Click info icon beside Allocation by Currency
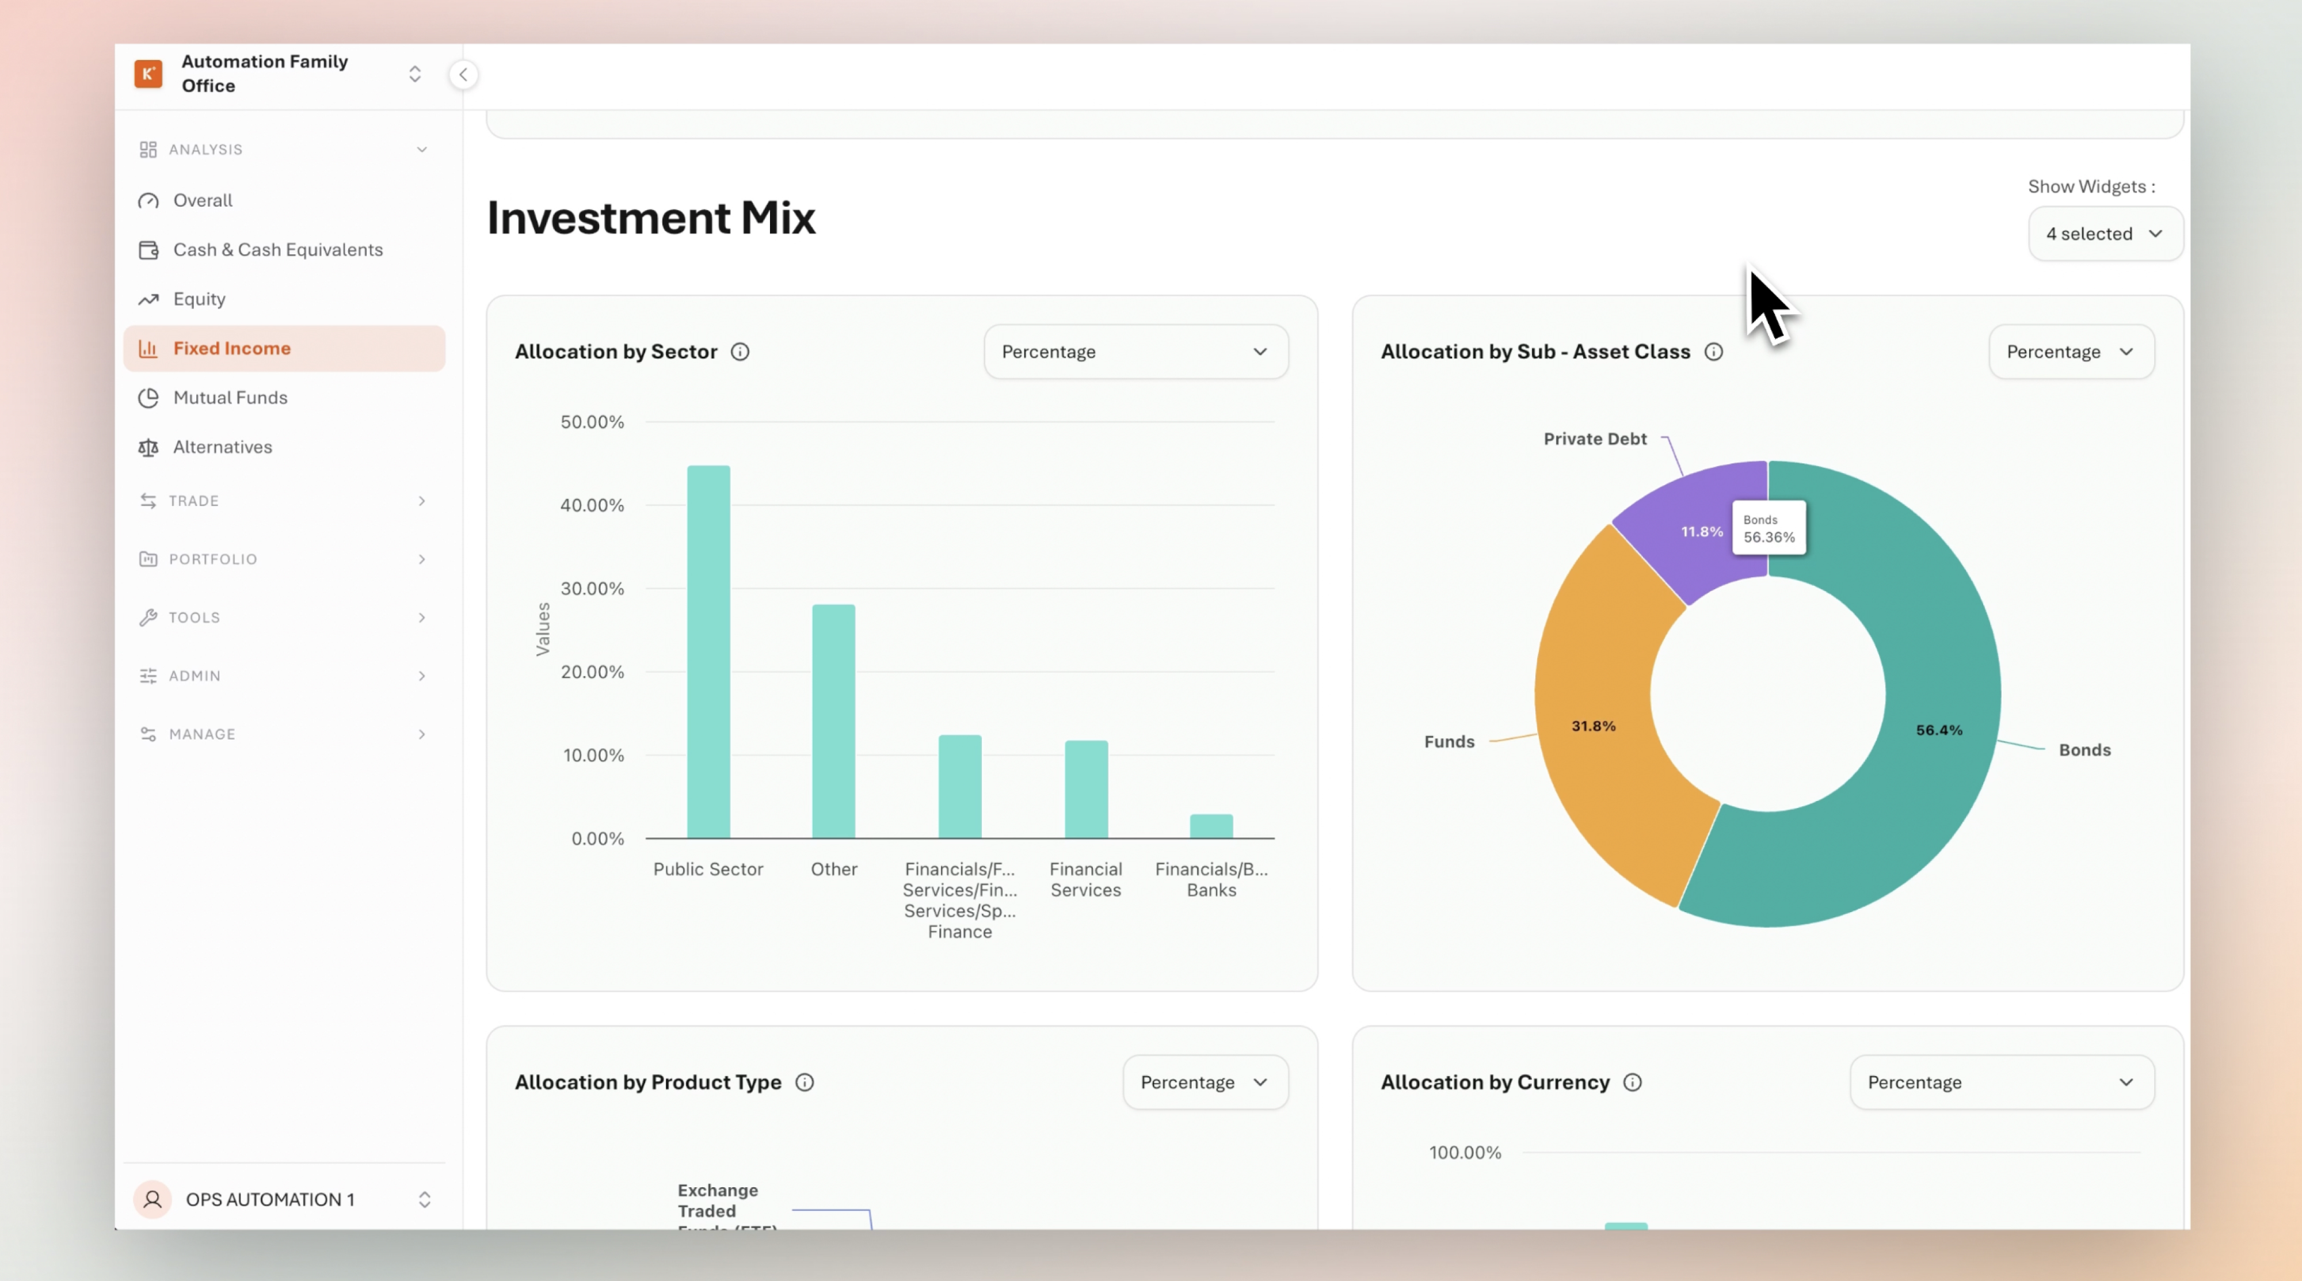 point(1633,1082)
